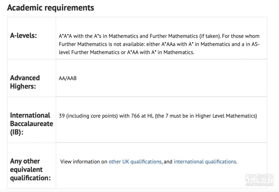This screenshot has width=279, height=192.
Task: Click the word 'equivalent' in last row label
Action: [26, 170]
